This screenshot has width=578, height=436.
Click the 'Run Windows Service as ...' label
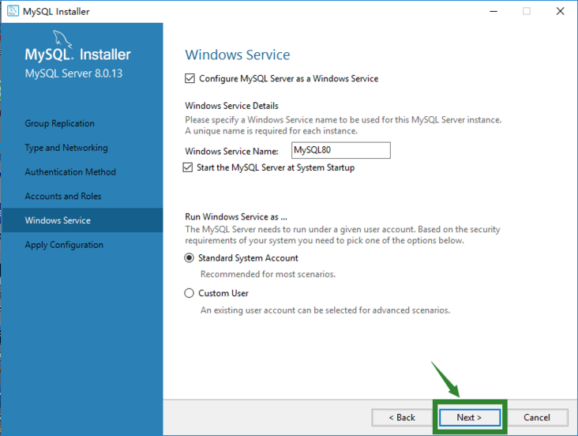pos(236,216)
